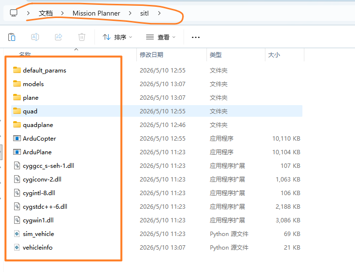This screenshot has width=355, height=272.
Task: Click the vehicleinfo Python file icon
Action: pyautogui.click(x=17, y=247)
